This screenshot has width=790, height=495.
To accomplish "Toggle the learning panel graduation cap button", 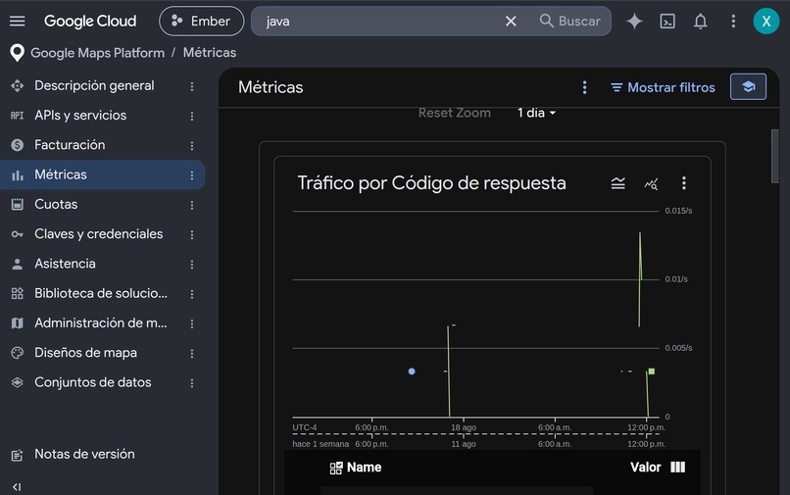I will tap(748, 86).
